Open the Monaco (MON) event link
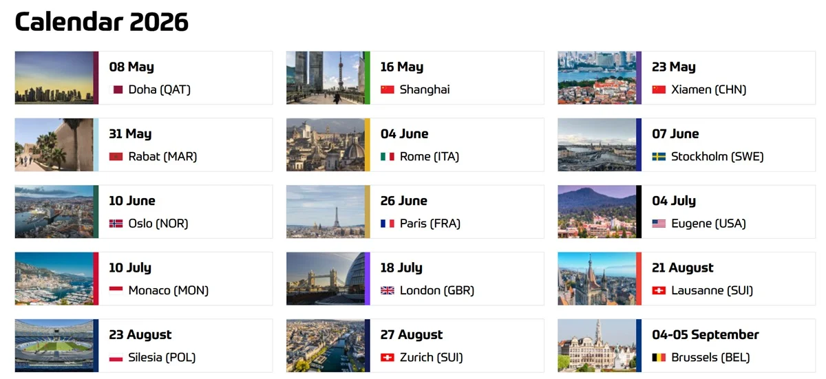The height and width of the screenshot is (379, 826). point(168,290)
